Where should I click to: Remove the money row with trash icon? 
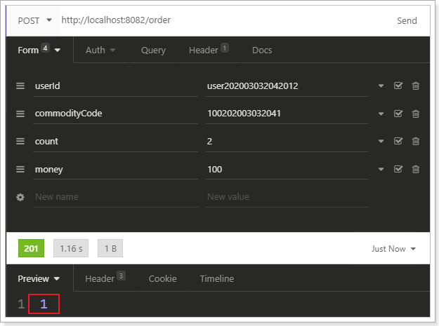click(x=416, y=169)
